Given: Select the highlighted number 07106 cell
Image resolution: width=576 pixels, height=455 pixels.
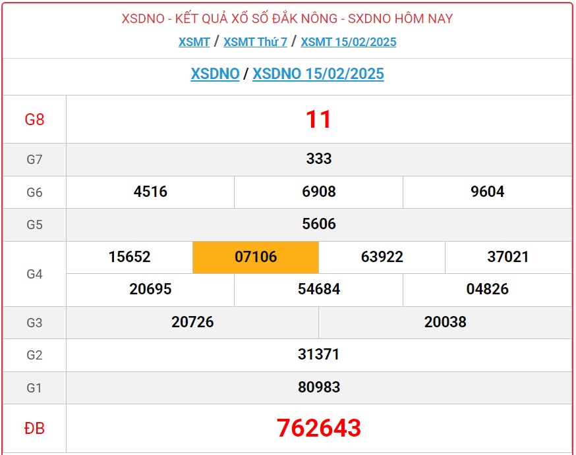Looking at the screenshot, I should [x=256, y=257].
